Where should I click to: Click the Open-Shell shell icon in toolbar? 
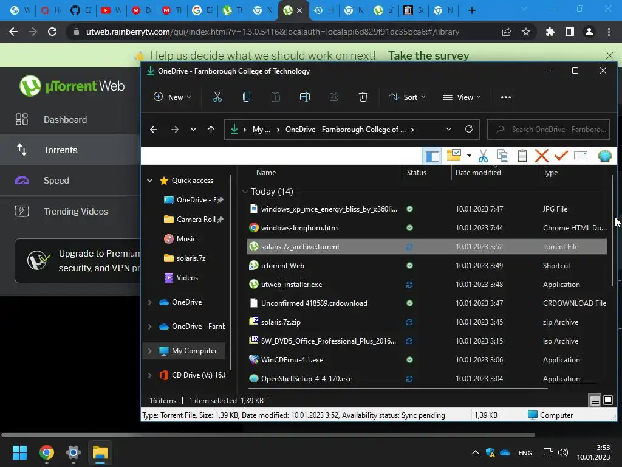coord(604,156)
